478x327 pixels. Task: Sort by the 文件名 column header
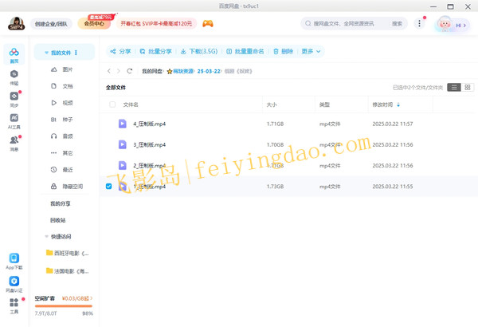(131, 104)
